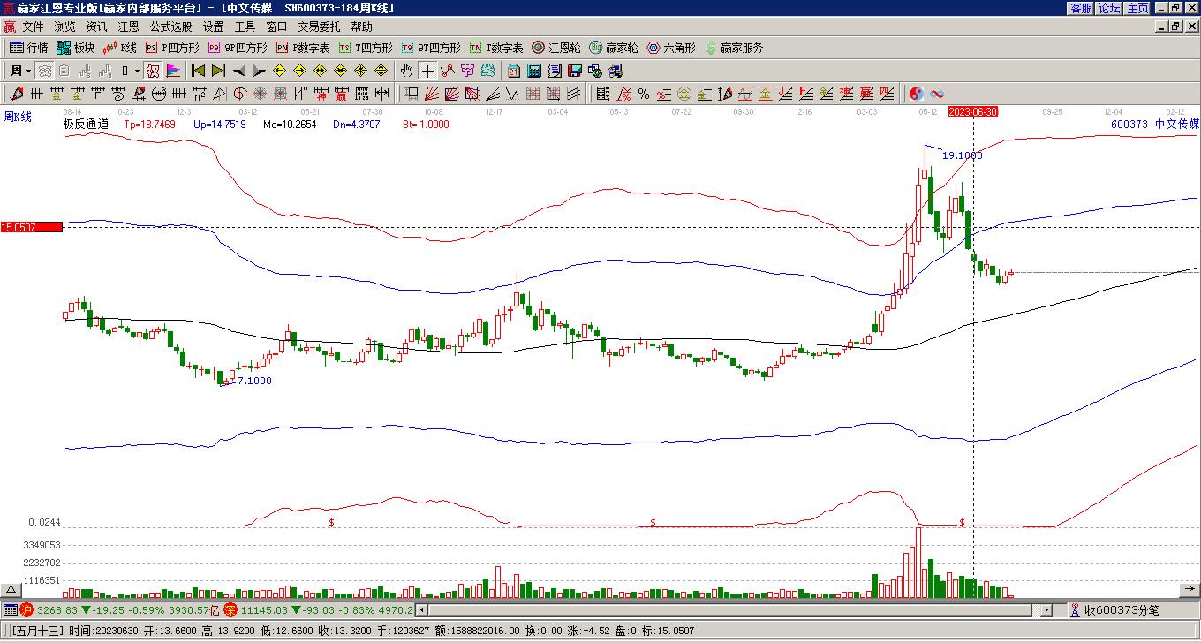Open the 江恩 menu

[x=128, y=26]
